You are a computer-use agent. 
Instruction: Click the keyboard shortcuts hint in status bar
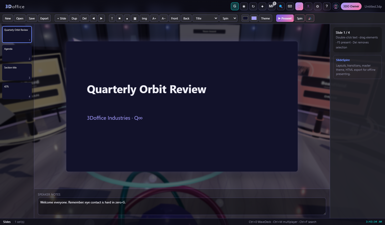282,222
